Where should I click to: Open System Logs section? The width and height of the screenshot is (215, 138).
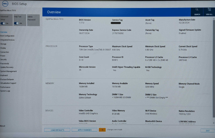pyautogui.click(x=5, y=91)
